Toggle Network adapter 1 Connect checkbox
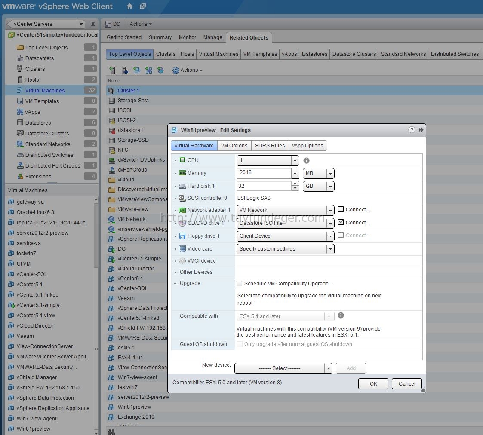The height and width of the screenshot is (435, 483). (x=341, y=209)
